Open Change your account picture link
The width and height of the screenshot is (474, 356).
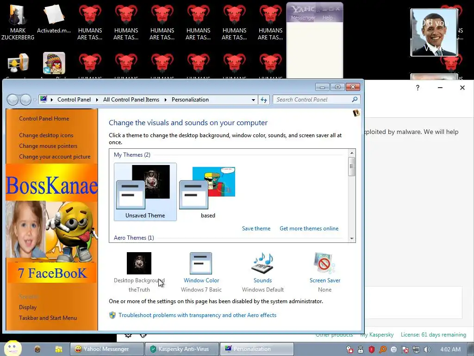pyautogui.click(x=55, y=157)
